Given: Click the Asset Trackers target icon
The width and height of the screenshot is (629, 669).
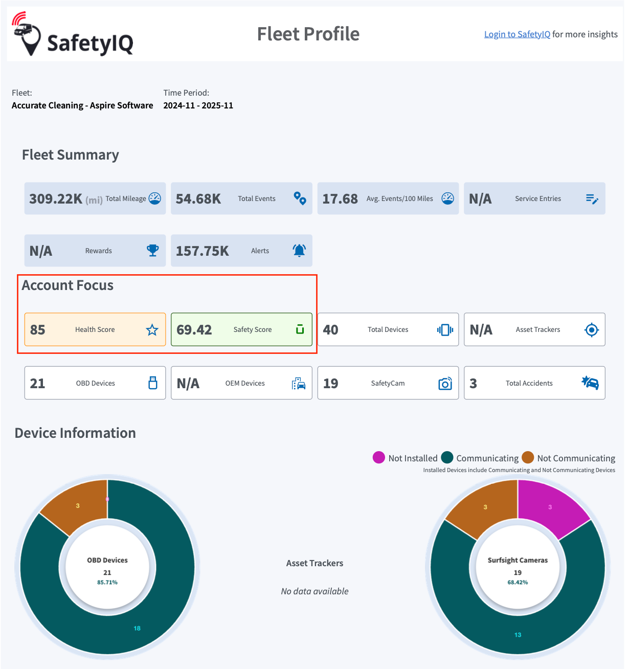Looking at the screenshot, I should click(592, 330).
